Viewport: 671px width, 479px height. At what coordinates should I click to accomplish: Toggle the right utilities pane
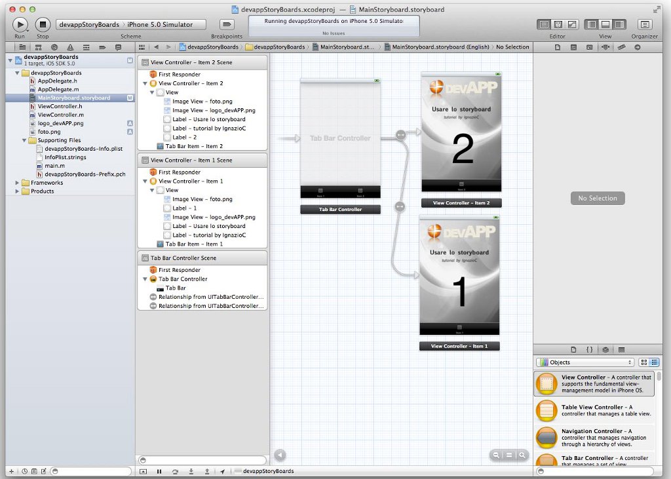point(620,24)
